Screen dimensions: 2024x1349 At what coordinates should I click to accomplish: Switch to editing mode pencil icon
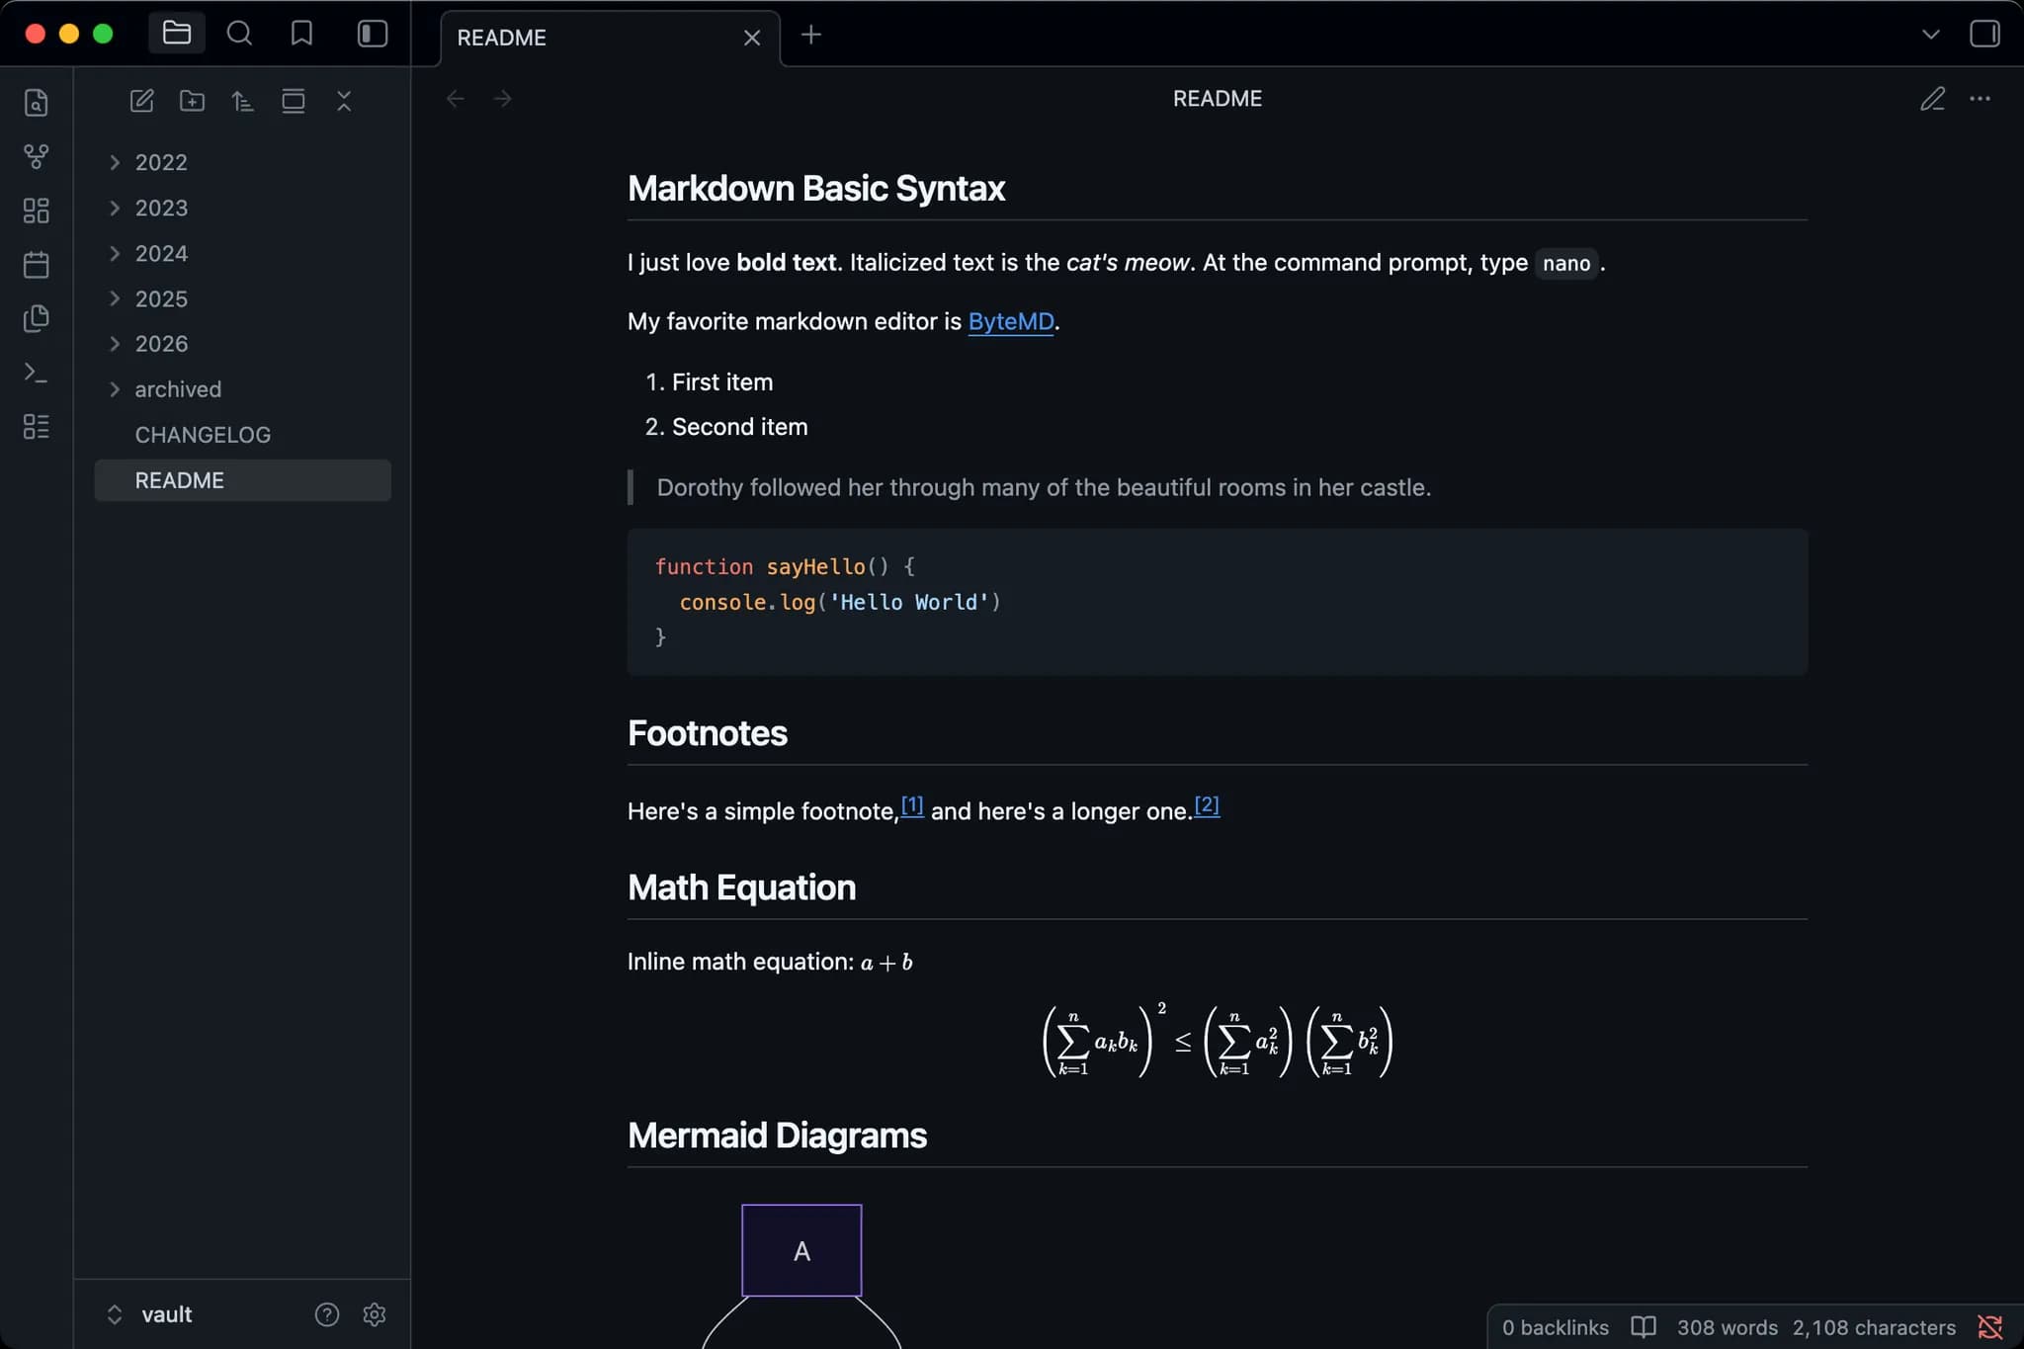point(1933,99)
